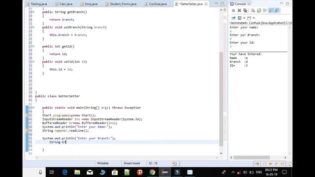The width and height of the screenshot is (315, 177).
Task: Open Mail app from taskbar
Action: 90,172
